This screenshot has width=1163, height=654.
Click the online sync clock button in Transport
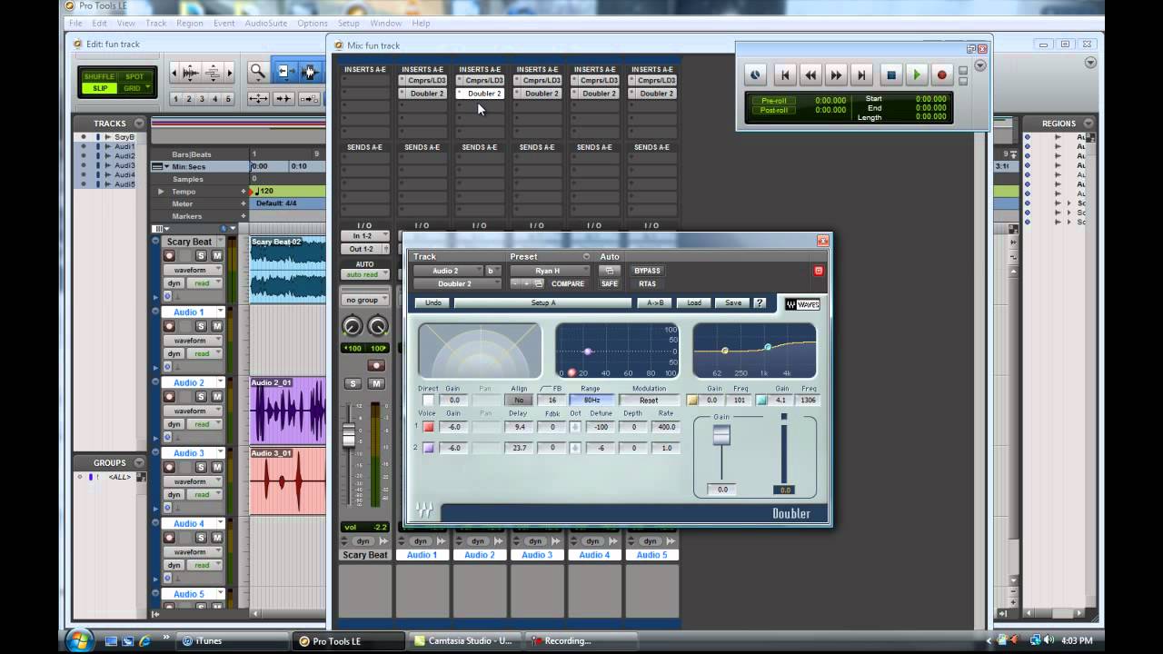pyautogui.click(x=755, y=74)
